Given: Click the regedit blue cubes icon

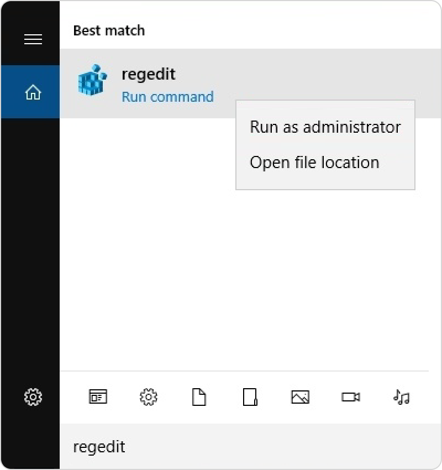Looking at the screenshot, I should pyautogui.click(x=92, y=80).
